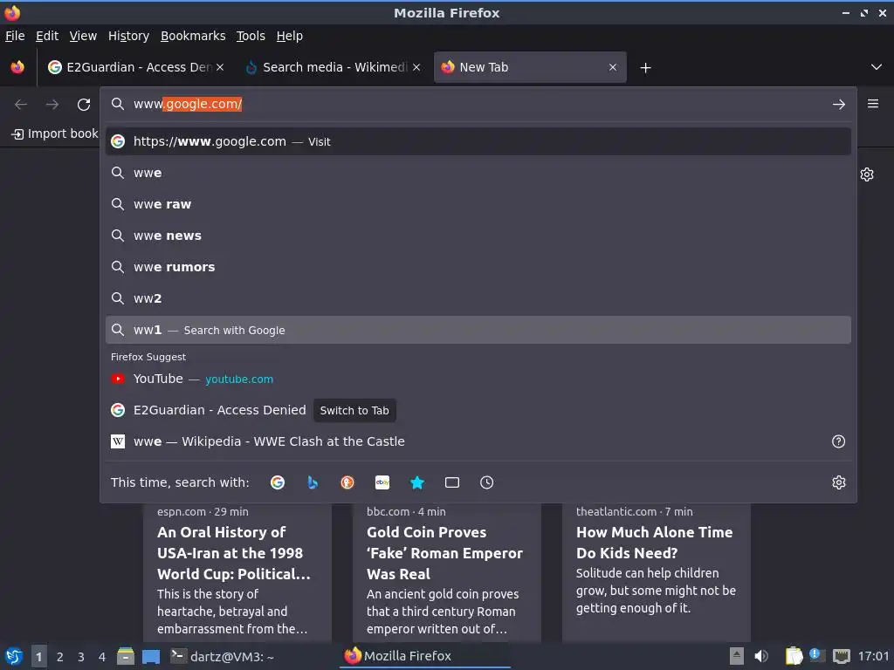This screenshot has width=894, height=670.
Task: Open new tab page personalize gear
Action: coord(867,174)
